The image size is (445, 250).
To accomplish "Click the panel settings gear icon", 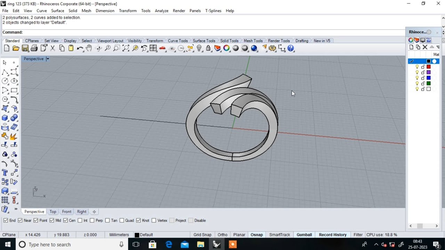I will (x=429, y=32).
